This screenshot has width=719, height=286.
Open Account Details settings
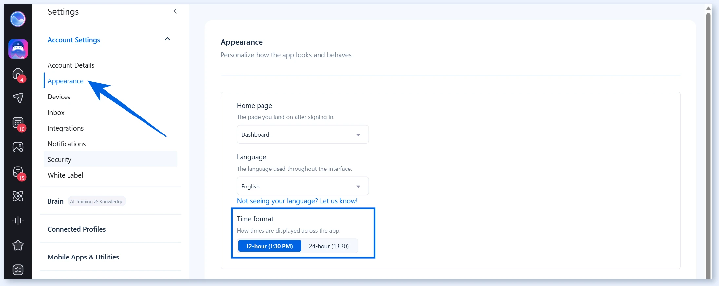(x=71, y=65)
